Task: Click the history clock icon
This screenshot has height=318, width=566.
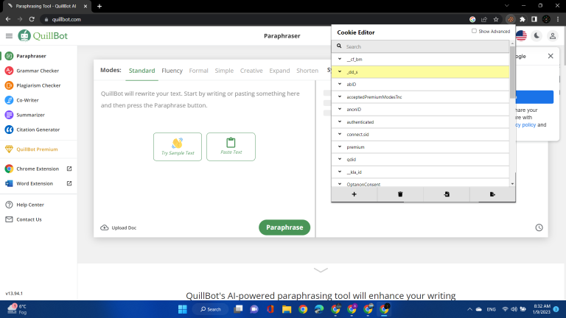Action: tap(539, 227)
